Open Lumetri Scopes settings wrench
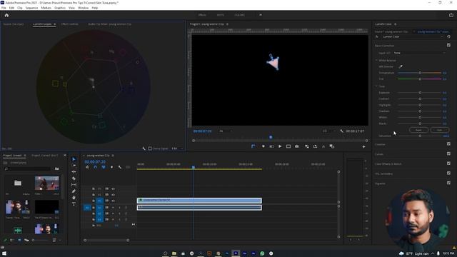The height and width of the screenshot is (257, 457). pyautogui.click(x=144, y=148)
